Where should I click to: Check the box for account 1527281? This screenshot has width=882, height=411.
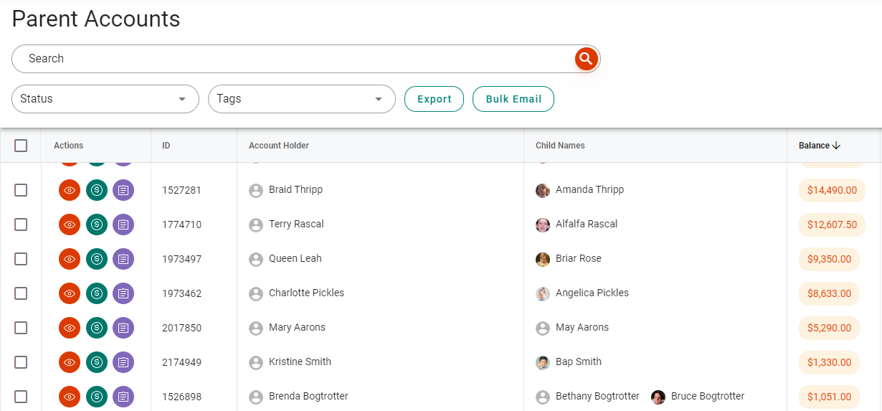point(21,190)
